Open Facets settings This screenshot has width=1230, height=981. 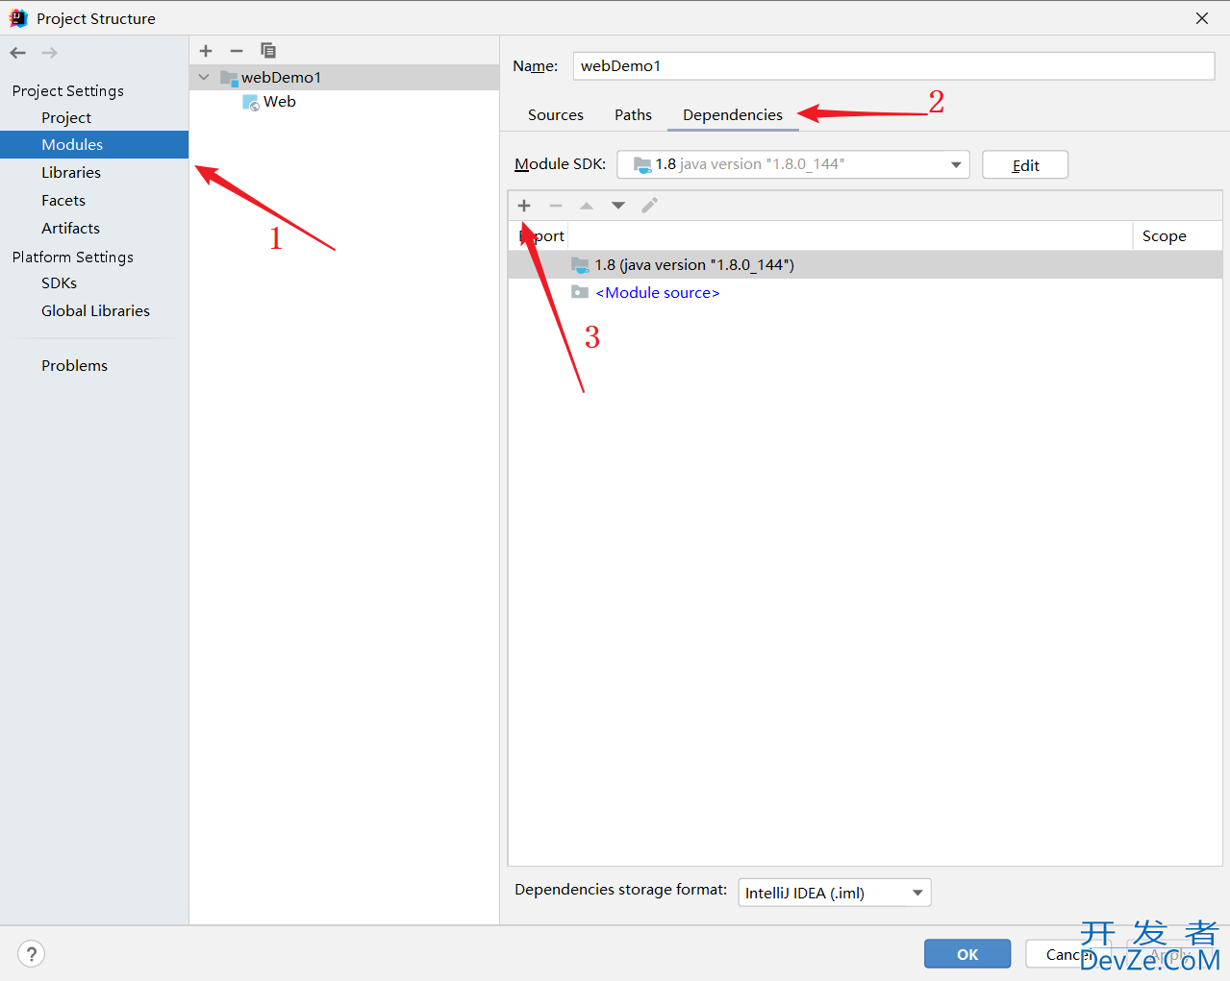[x=63, y=200]
